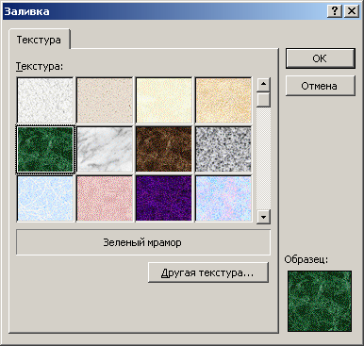This screenshot has width=364, height=346.
Task: Pick the pink tissue paper texture
Action: 105,198
